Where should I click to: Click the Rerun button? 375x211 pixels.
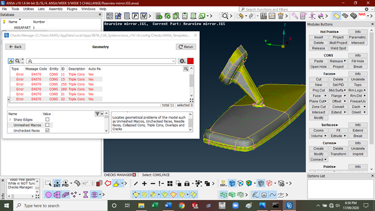coord(186,47)
